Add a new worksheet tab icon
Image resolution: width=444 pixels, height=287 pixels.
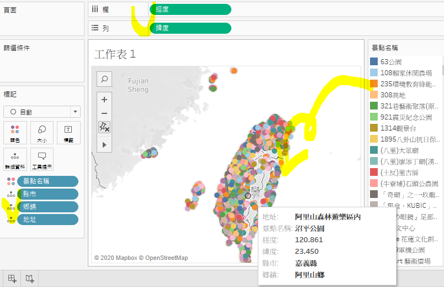(12, 279)
